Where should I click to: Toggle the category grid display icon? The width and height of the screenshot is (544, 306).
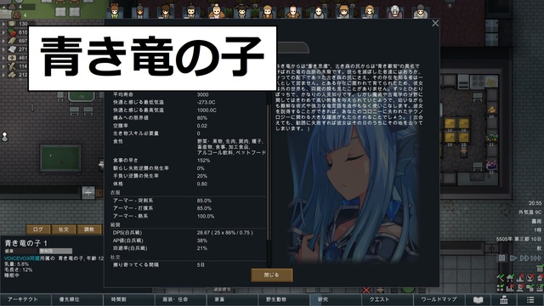click(x=500, y=287)
